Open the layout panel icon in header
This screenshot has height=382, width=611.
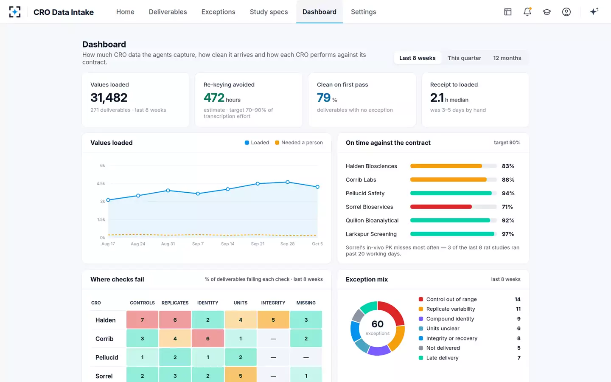(x=508, y=12)
